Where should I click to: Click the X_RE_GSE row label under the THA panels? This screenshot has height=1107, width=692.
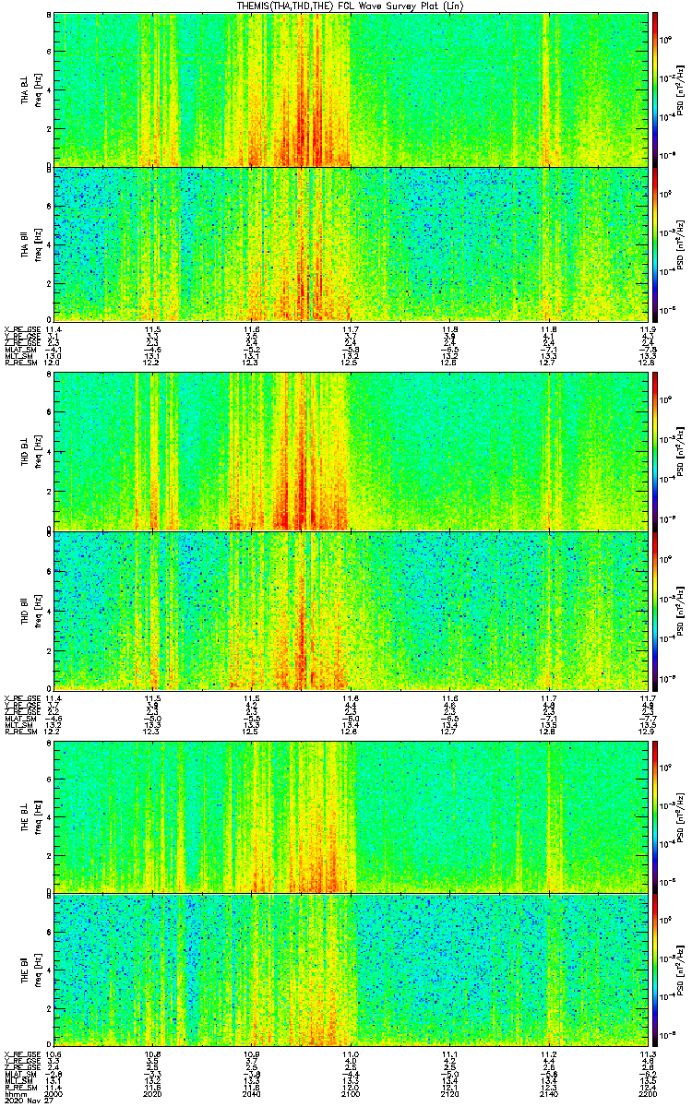coord(22,329)
